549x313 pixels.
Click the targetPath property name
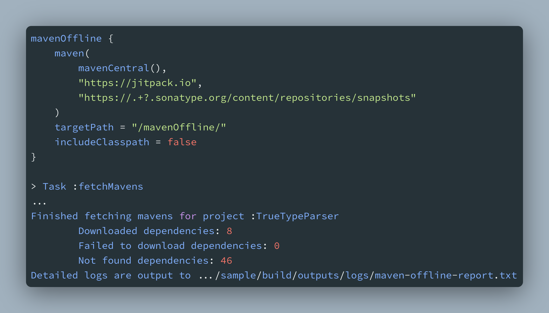[x=84, y=127]
